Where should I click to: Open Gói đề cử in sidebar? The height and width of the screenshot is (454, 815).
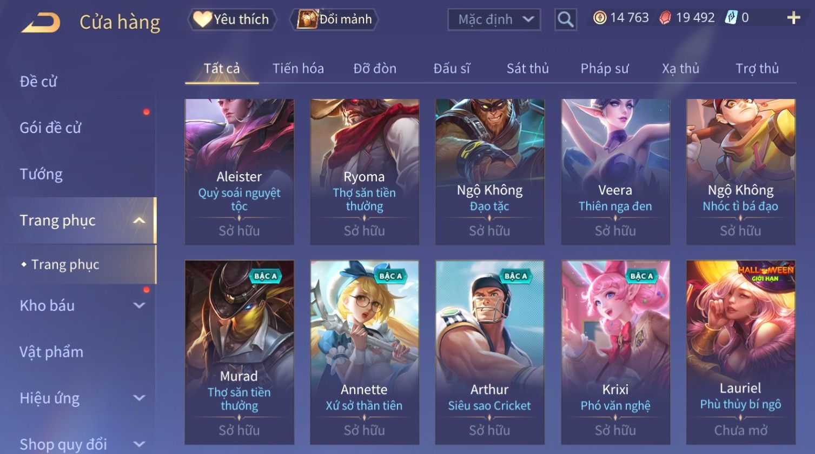pyautogui.click(x=50, y=128)
